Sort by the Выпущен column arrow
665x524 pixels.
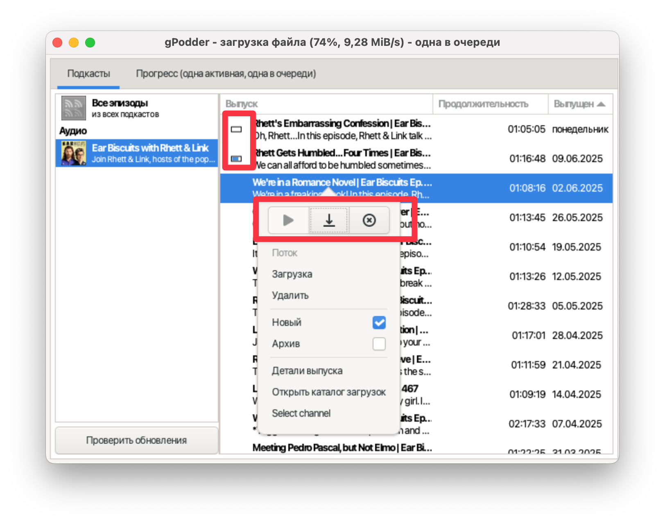point(601,104)
